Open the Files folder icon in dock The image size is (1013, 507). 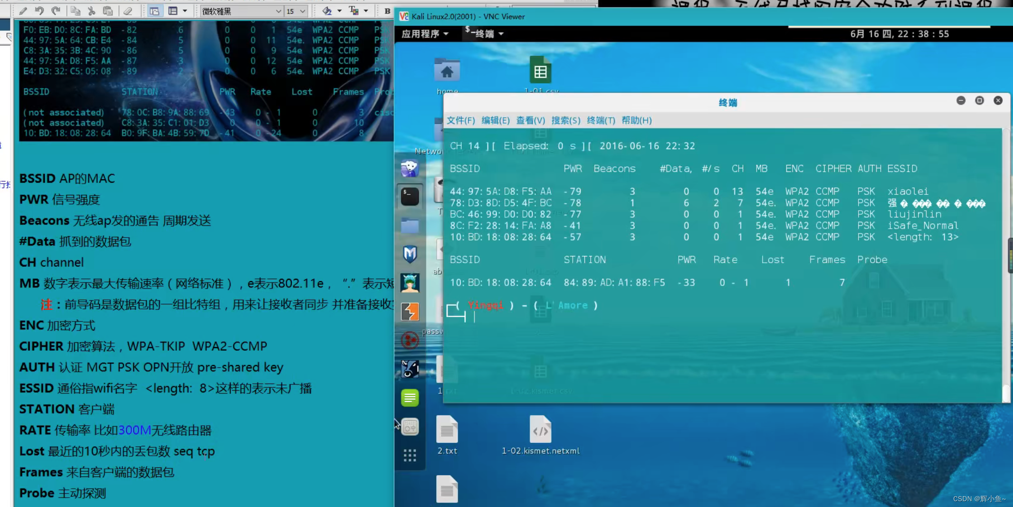coord(410,225)
